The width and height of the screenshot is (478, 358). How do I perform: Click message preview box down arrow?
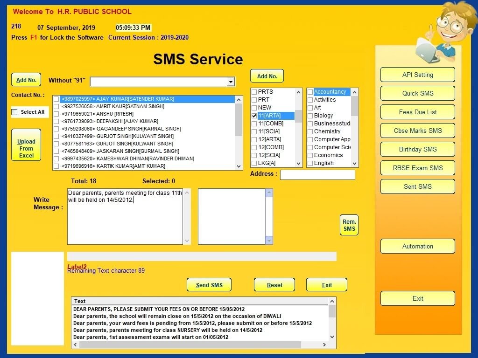point(269,241)
